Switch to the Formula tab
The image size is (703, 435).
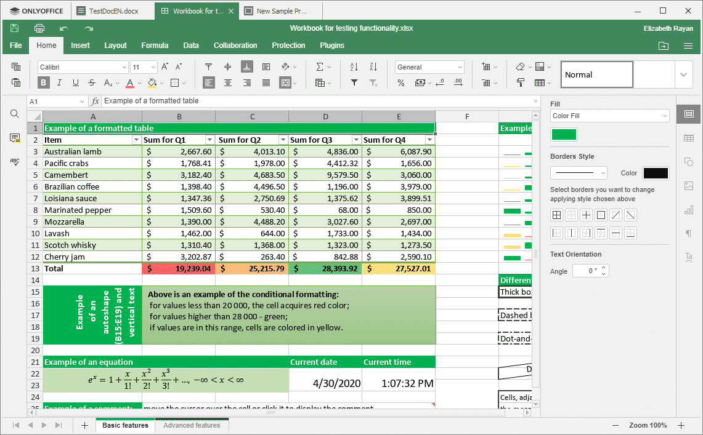coord(155,45)
